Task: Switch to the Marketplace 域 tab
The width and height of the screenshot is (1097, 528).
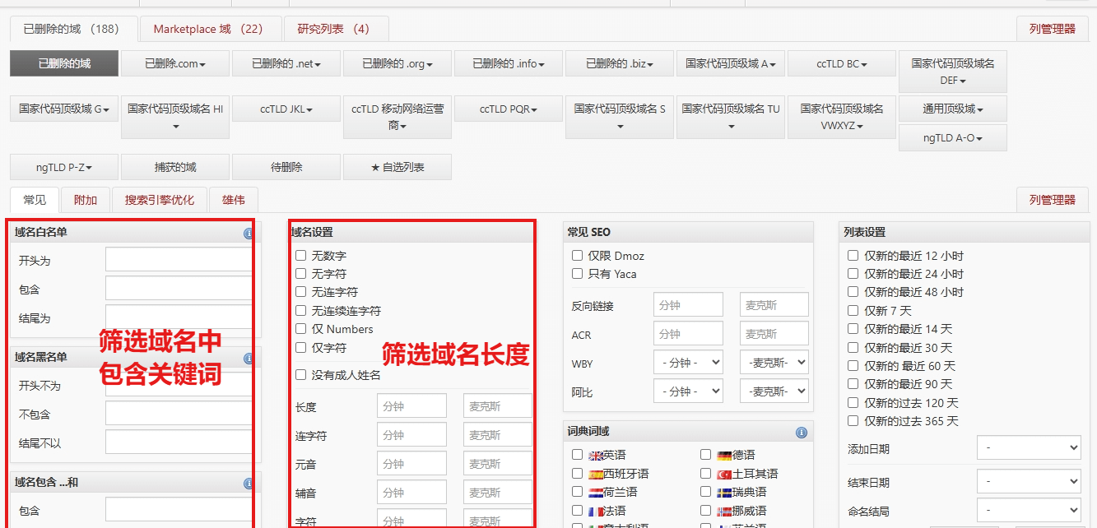Action: pos(208,29)
